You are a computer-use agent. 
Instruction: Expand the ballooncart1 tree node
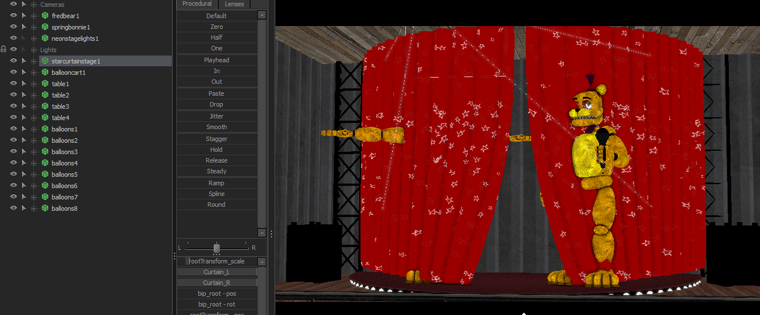click(34, 73)
